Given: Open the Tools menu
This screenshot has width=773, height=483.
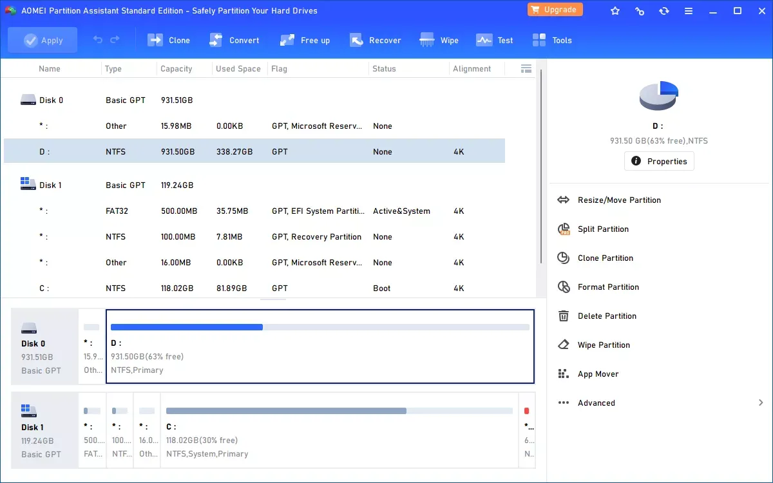Looking at the screenshot, I should click(x=552, y=40).
